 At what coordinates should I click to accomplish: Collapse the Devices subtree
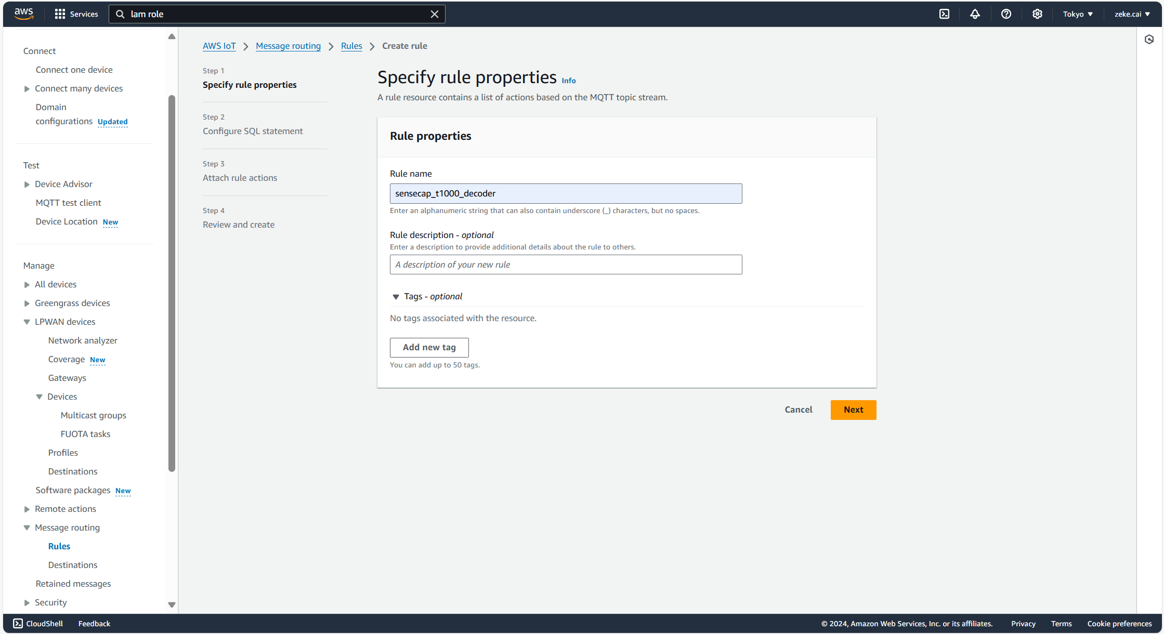(x=40, y=397)
